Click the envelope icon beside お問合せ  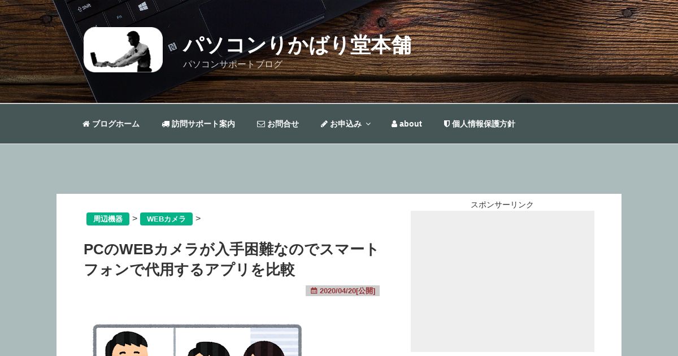[x=261, y=124]
